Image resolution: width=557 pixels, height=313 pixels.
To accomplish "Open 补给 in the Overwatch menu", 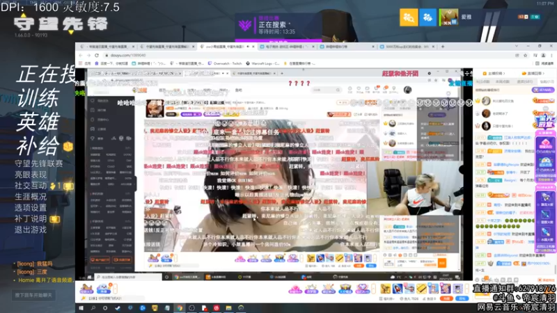I will pyautogui.click(x=38, y=145).
